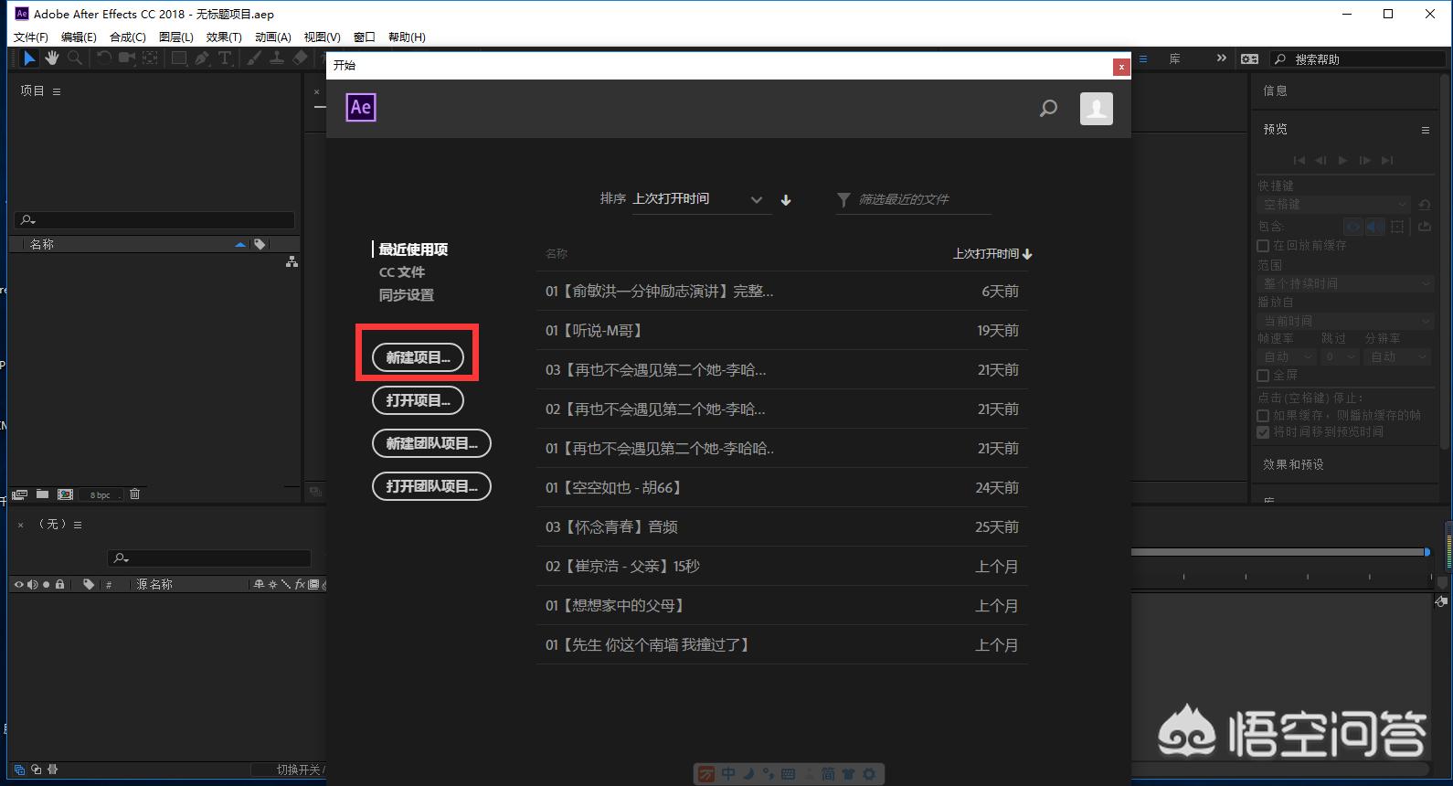This screenshot has width=1453, height=786.
Task: Open the user profile avatar
Action: pos(1097,109)
